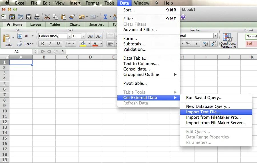The image size is (257, 163).
Task: Select column B header
Action: point(44,57)
